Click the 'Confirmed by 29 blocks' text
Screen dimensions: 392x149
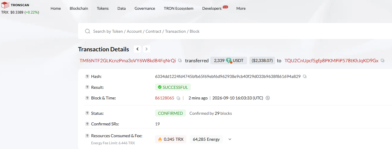pos(211,113)
